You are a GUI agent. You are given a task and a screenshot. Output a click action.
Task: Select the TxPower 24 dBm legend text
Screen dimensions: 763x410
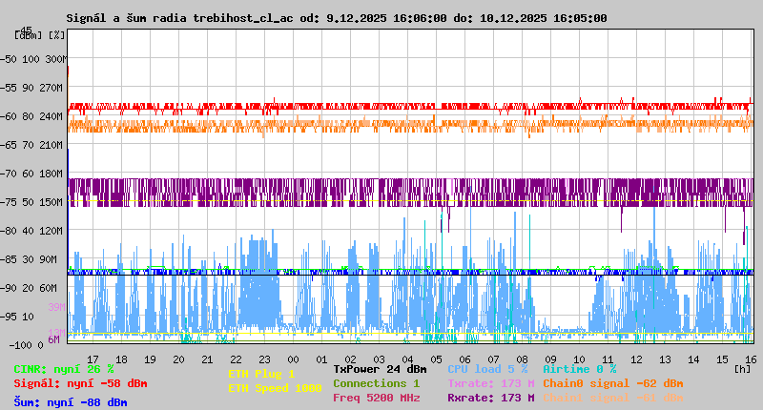380,369
